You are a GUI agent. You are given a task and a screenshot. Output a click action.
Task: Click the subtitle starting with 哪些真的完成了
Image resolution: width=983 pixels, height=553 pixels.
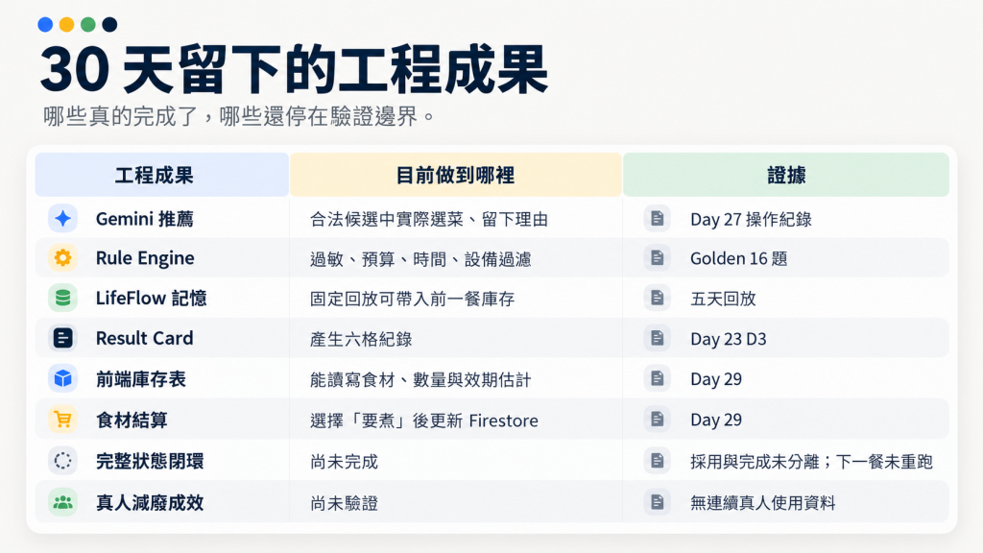point(239,116)
